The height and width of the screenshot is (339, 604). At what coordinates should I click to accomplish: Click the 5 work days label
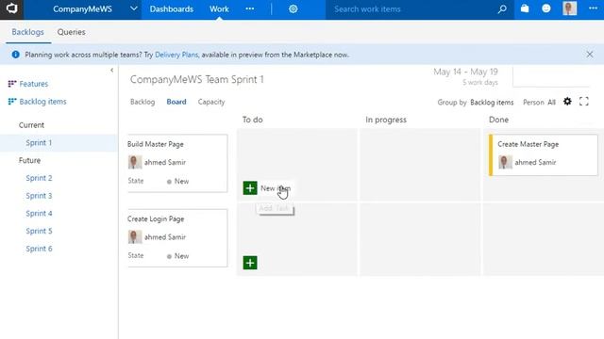coord(480,82)
